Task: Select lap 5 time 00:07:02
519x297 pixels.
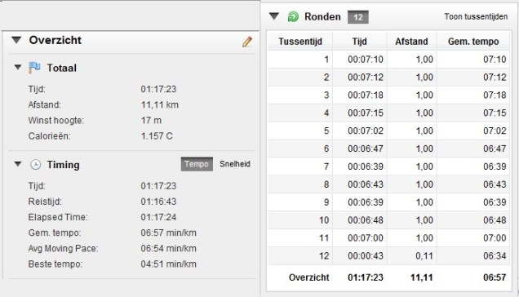Action: pyautogui.click(x=366, y=131)
